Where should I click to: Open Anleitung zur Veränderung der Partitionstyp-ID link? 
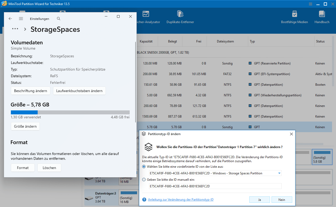(181, 200)
